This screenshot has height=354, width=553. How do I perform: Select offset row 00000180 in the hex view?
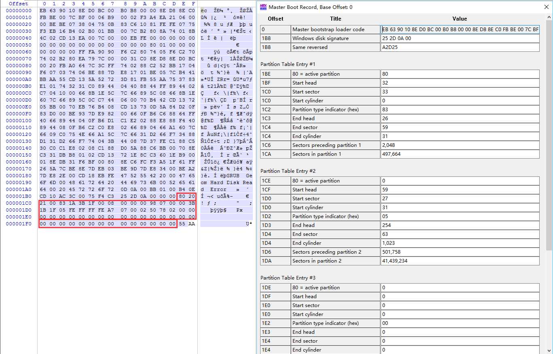(x=19, y=176)
